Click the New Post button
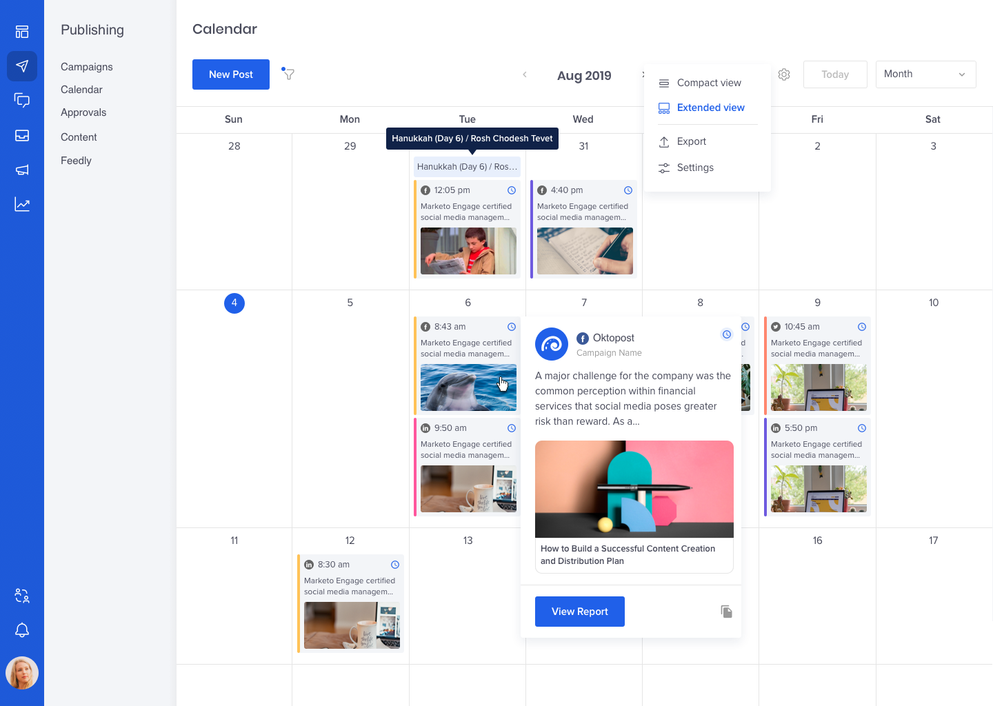This screenshot has height=706, width=993. (x=231, y=74)
